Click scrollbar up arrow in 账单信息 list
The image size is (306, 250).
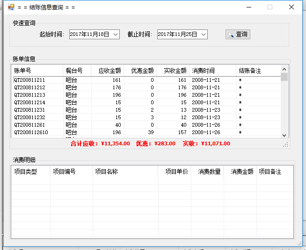click(284, 69)
